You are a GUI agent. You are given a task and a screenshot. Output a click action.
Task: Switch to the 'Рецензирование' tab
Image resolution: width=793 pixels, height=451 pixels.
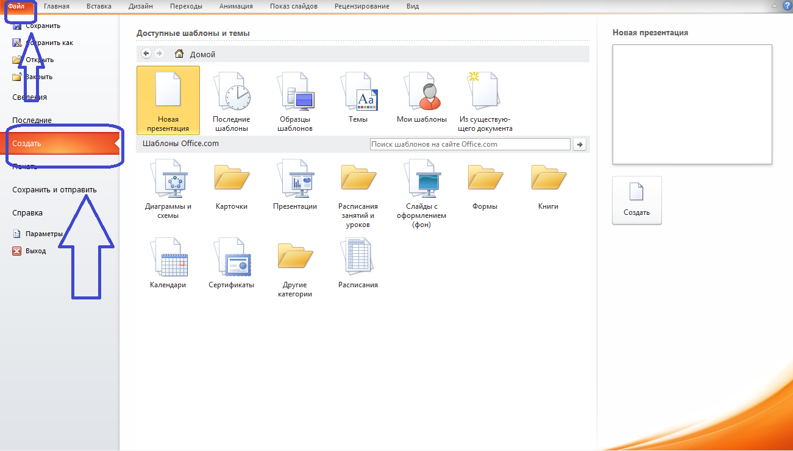(362, 6)
